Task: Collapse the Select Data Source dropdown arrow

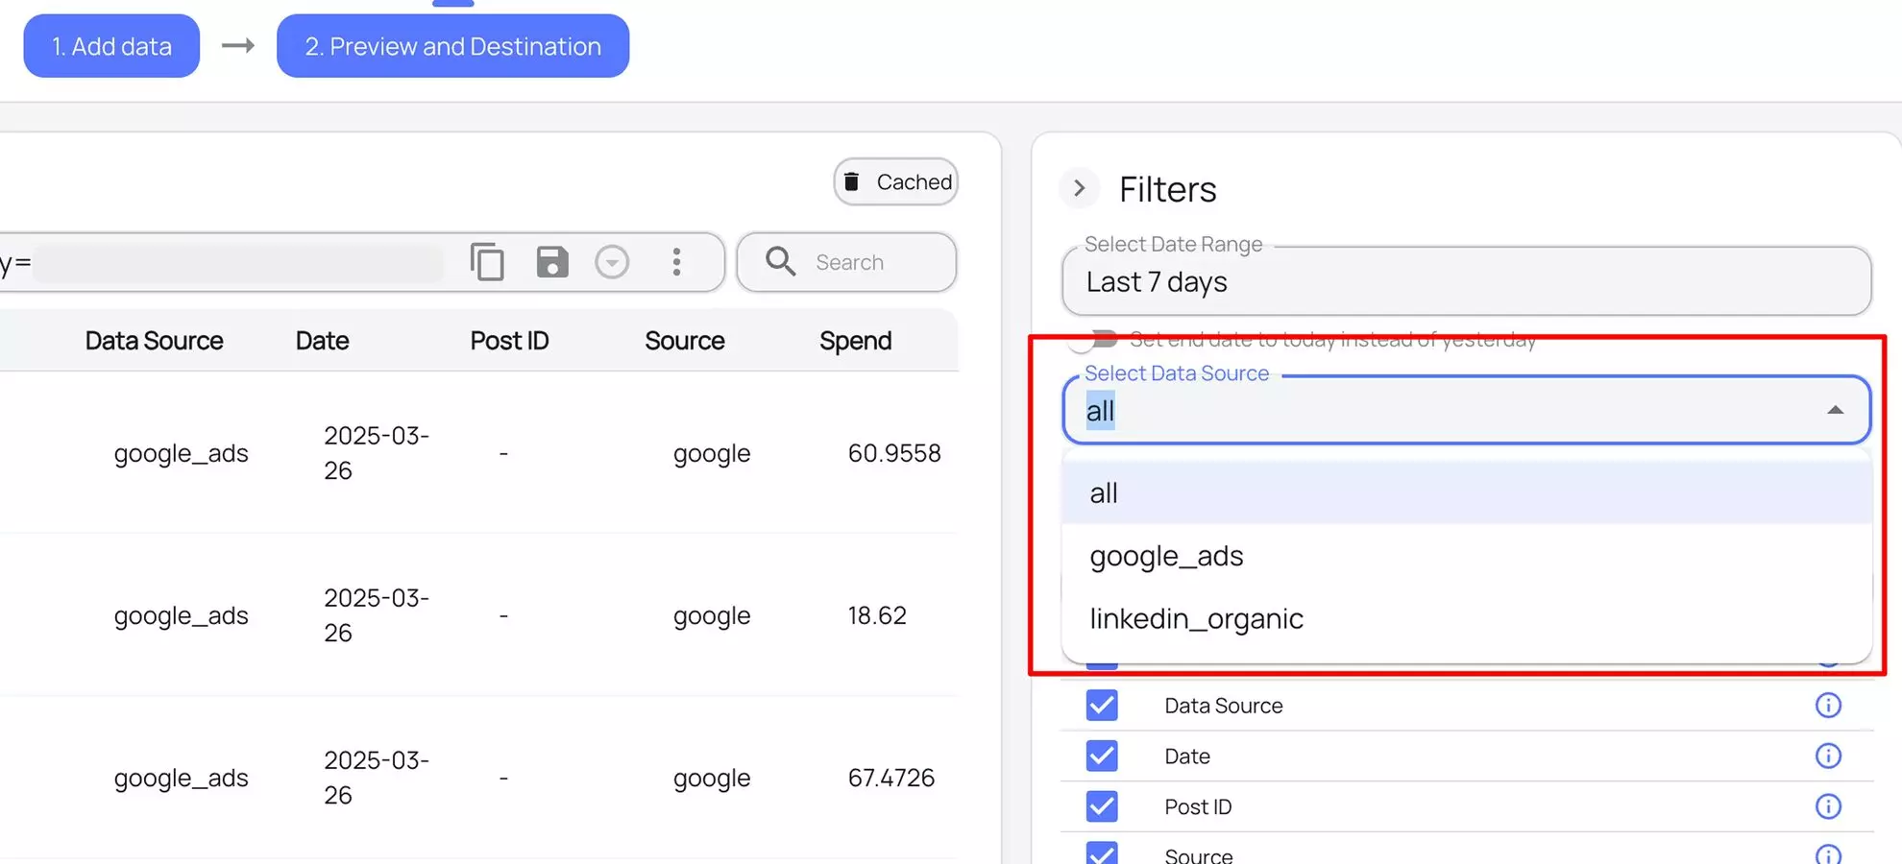Action: coord(1835,410)
